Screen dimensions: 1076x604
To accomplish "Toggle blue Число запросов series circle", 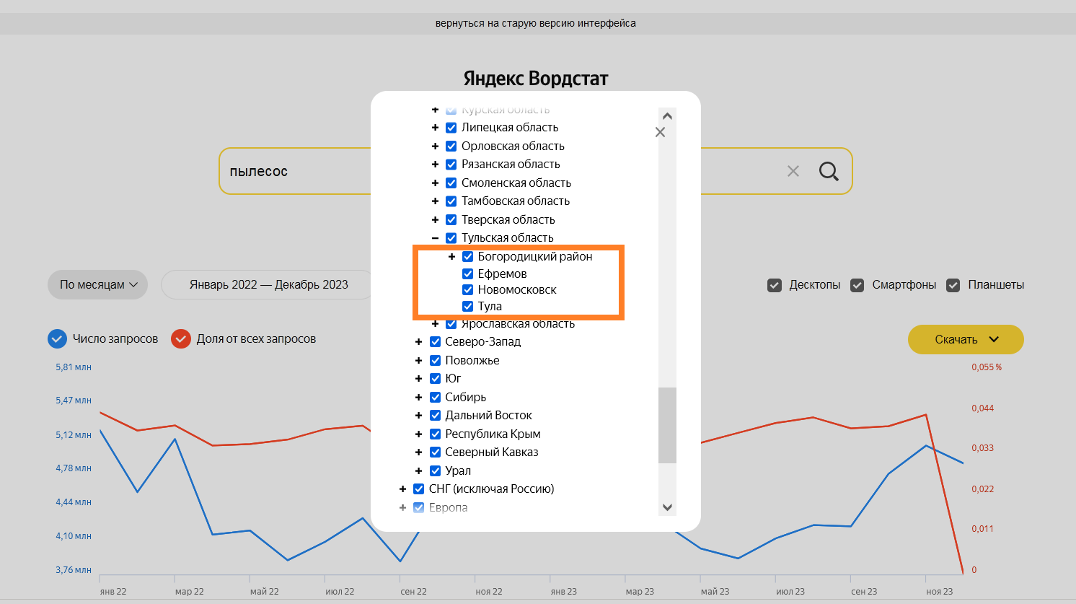I will 57,338.
